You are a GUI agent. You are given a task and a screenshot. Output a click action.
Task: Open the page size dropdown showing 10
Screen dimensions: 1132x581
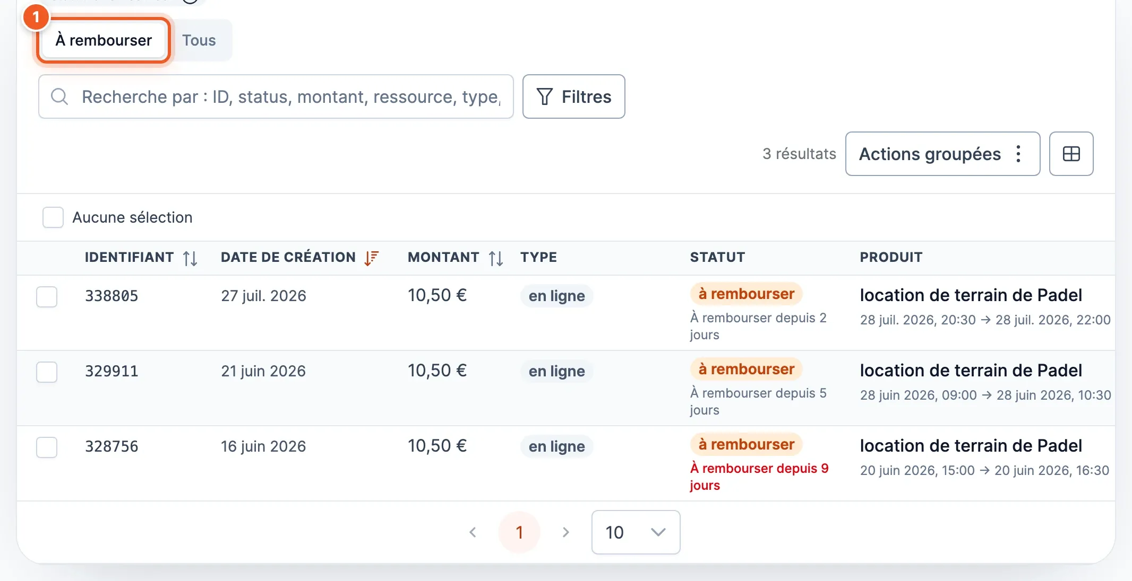tap(636, 532)
